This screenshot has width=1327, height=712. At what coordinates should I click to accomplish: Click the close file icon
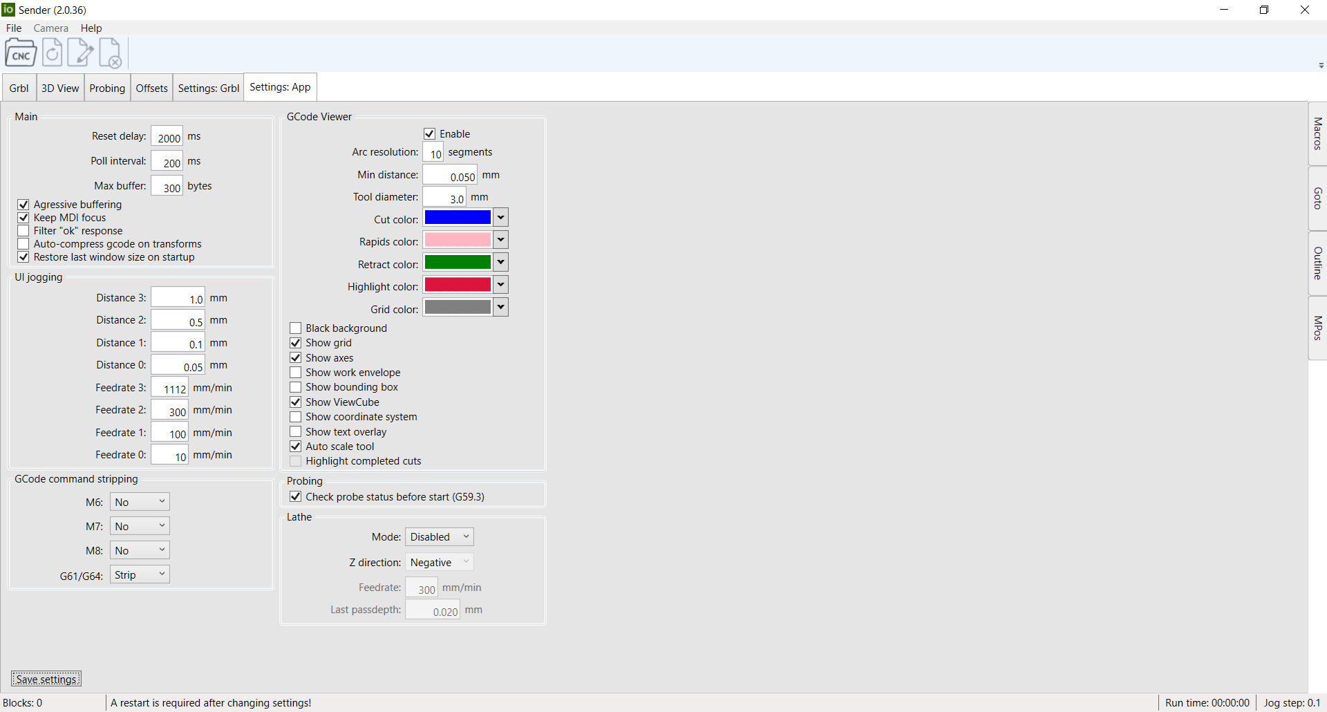pyautogui.click(x=111, y=53)
